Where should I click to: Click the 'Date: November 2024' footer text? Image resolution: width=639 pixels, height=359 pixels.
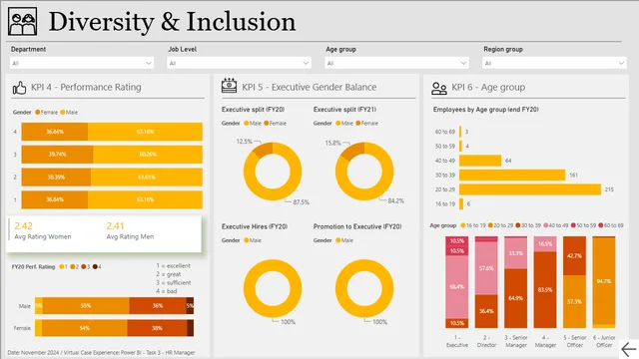pyautogui.click(x=101, y=353)
